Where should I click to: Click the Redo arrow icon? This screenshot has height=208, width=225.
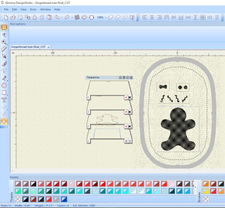coord(67,17)
